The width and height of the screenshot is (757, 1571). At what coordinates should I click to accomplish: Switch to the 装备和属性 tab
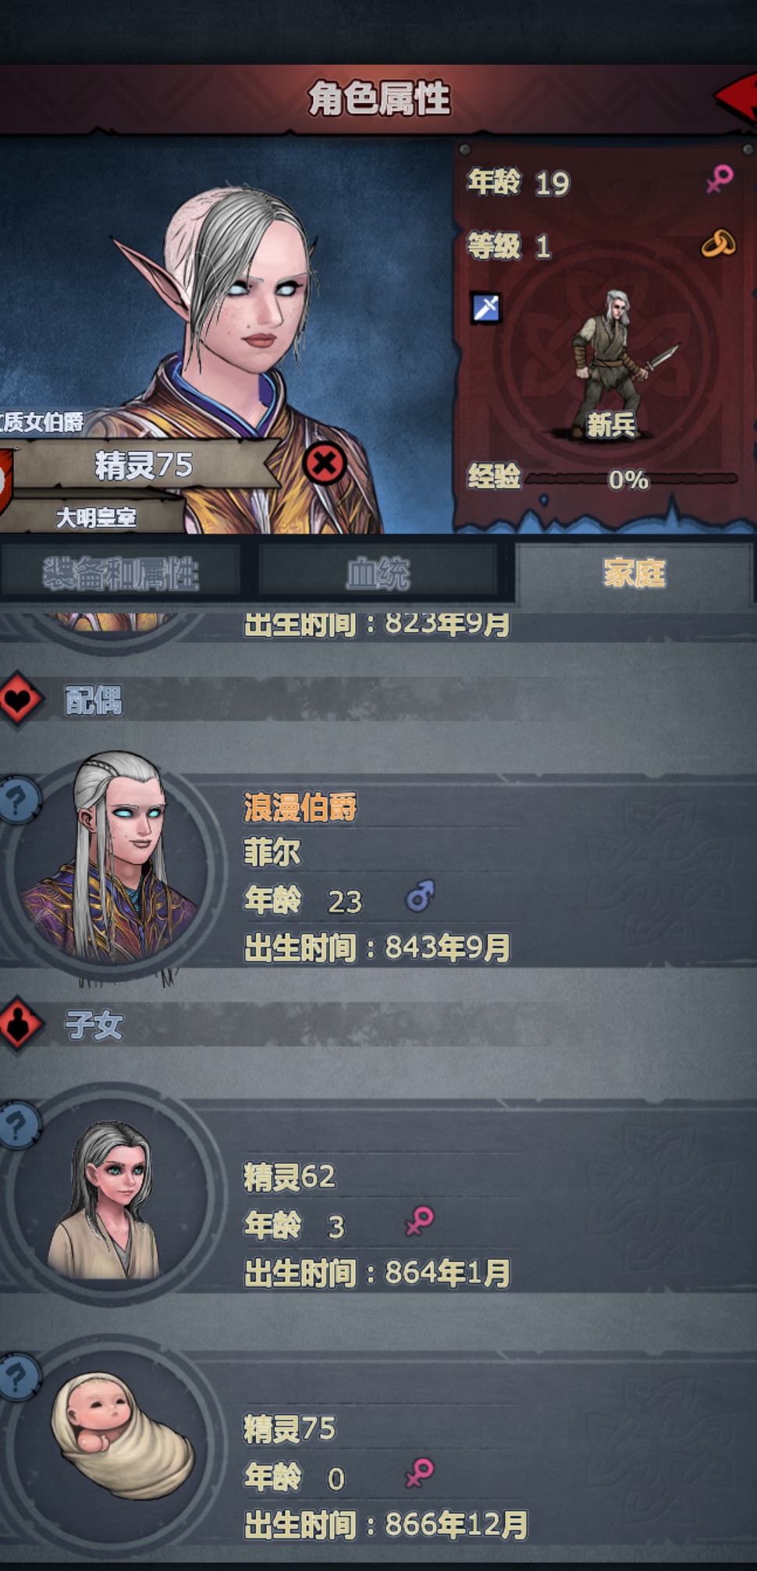point(120,574)
